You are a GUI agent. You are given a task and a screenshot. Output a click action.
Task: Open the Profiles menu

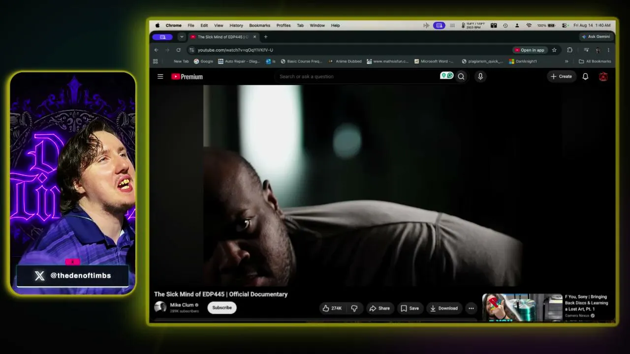coord(283,26)
